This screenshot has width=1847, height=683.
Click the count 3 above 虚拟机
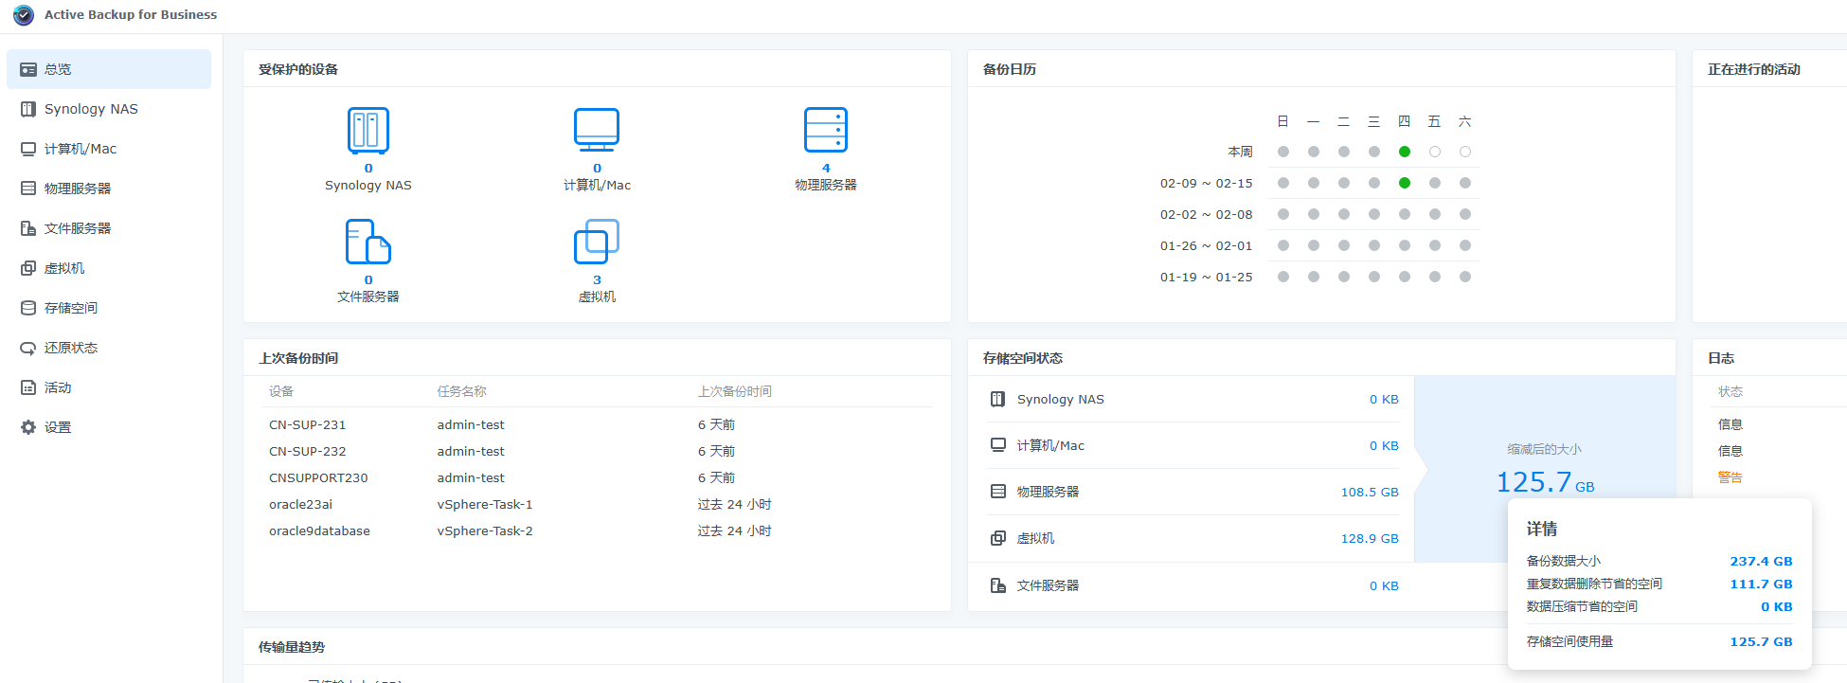click(x=597, y=279)
